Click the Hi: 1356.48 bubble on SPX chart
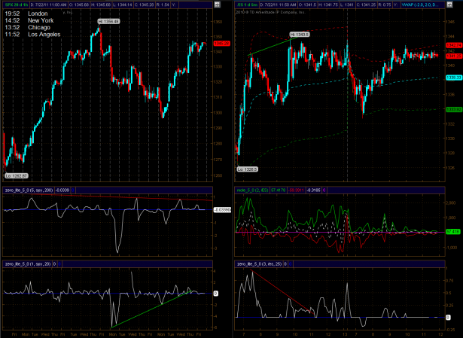Image resolution: width=463 pixels, height=338 pixels. point(108,22)
